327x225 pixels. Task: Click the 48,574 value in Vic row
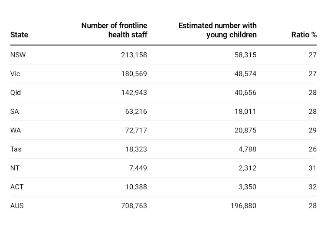click(243, 74)
